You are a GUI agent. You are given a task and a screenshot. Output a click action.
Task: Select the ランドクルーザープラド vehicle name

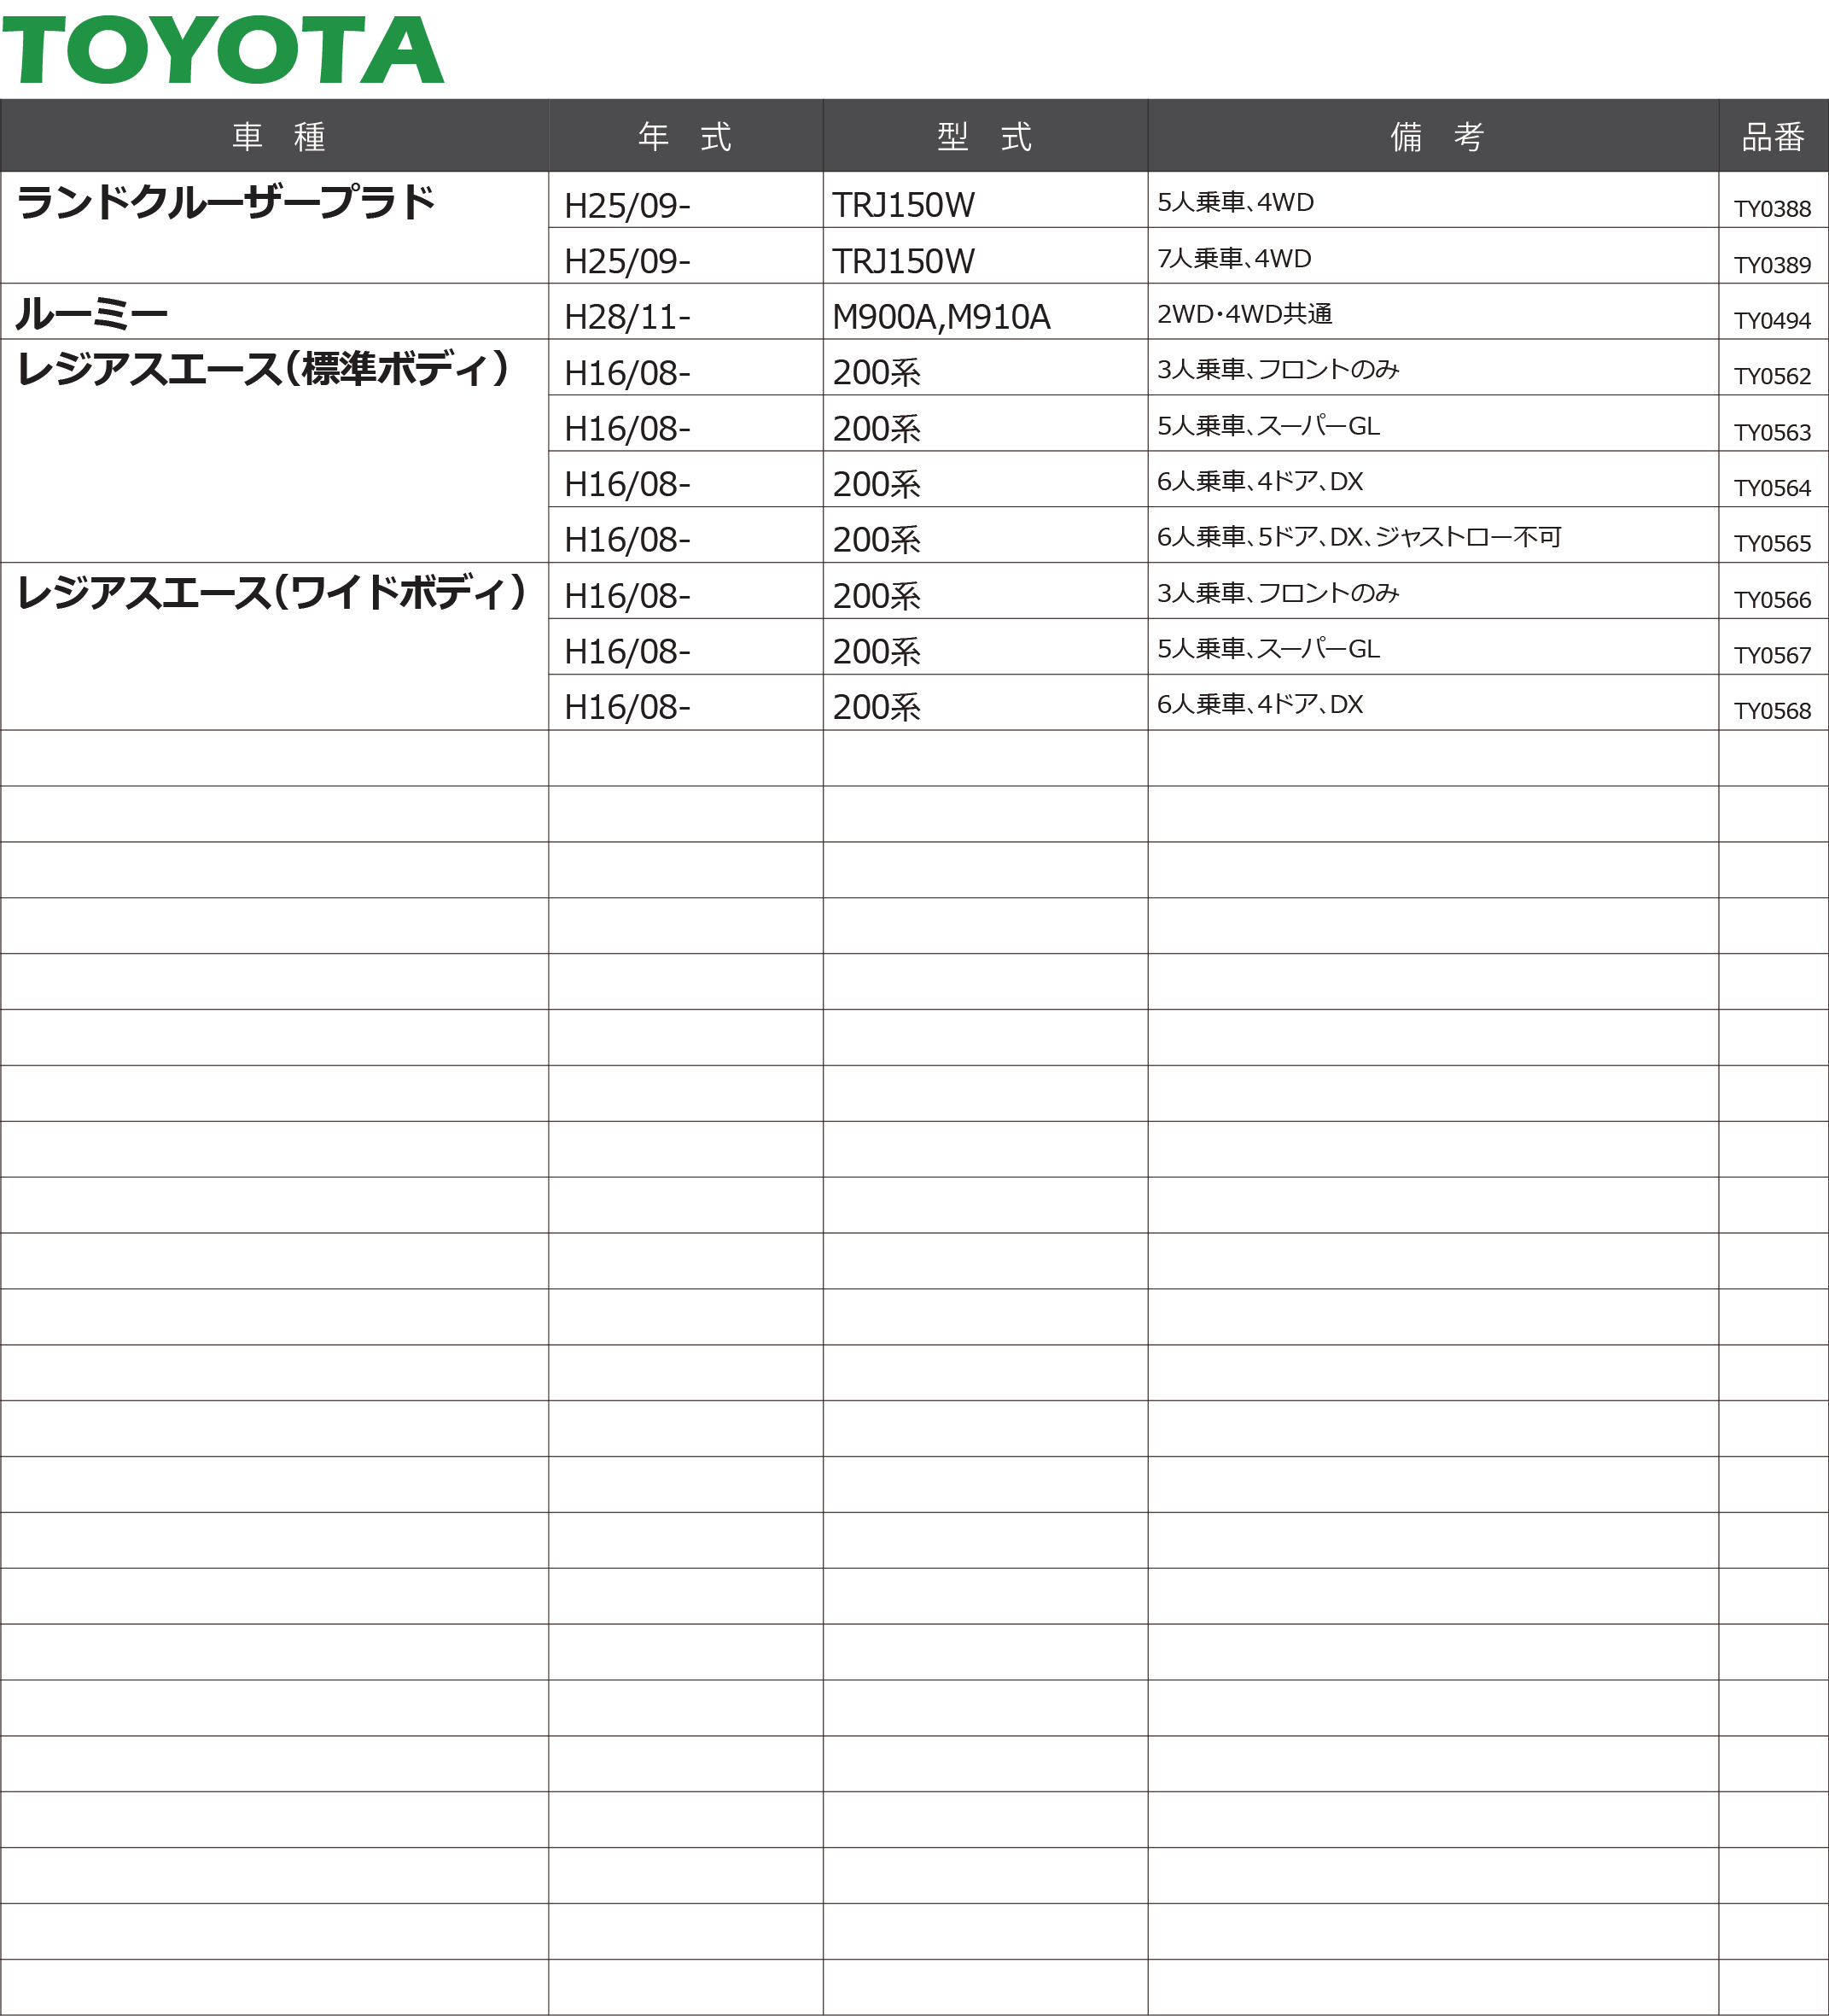click(226, 203)
